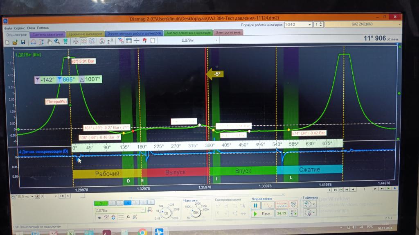Click the voltage range knob set to 5В
419x235 pixels.
pyautogui.click(x=166, y=213)
